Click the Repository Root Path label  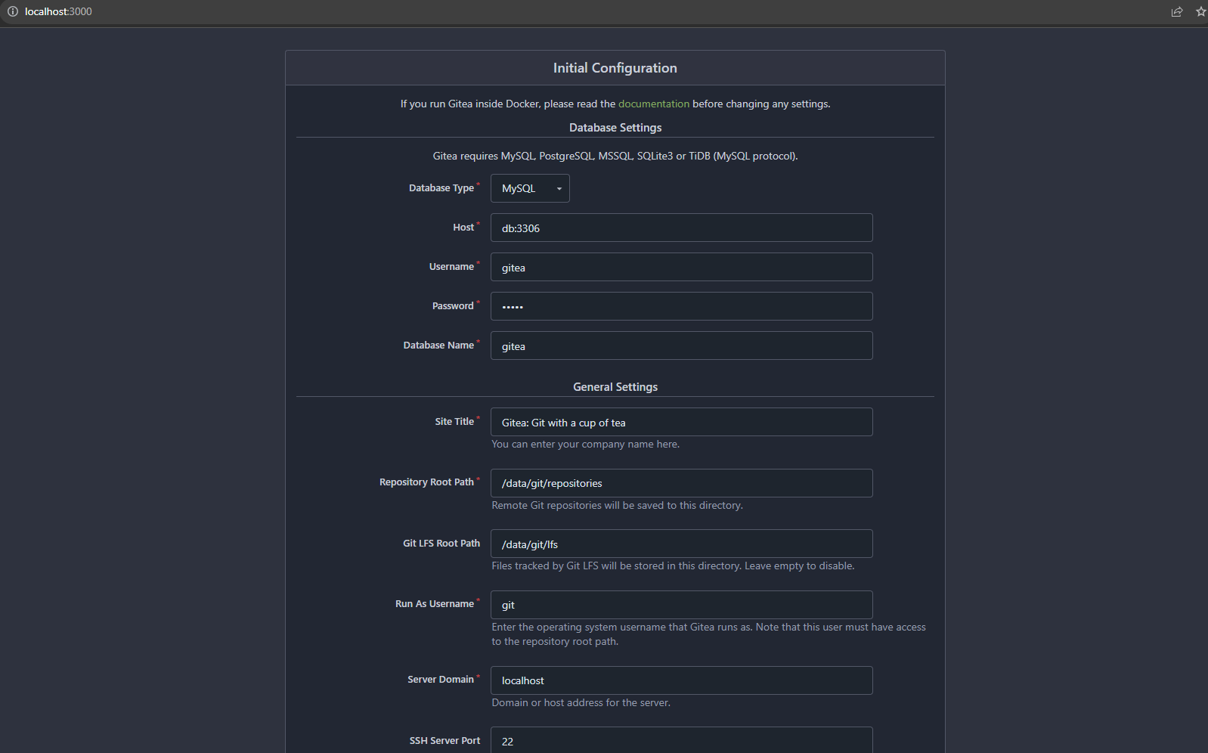coord(426,482)
